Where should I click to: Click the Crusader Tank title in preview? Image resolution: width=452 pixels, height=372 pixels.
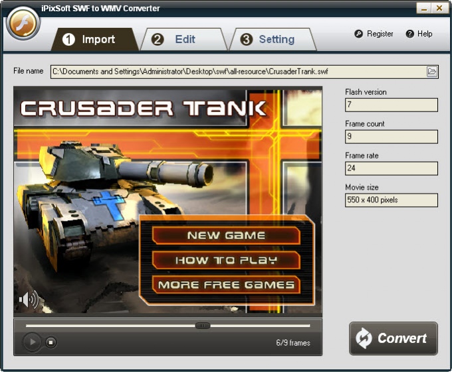point(144,108)
